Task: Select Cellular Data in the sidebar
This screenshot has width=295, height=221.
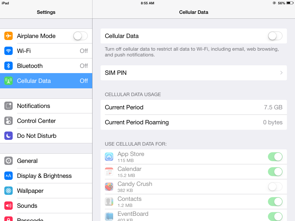Action: 46,81
